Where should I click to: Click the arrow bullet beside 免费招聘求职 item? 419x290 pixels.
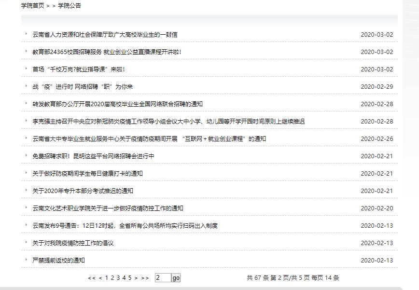(x=26, y=156)
